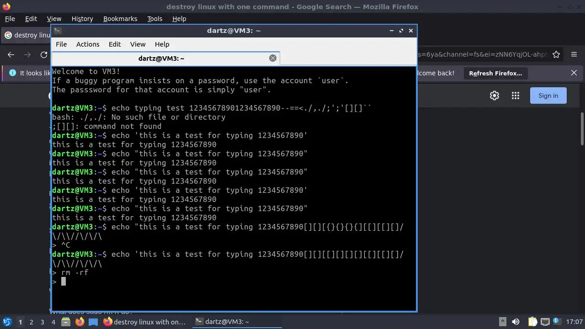Open the update notification tray icon
The height and width of the screenshot is (329, 585).
(x=557, y=322)
